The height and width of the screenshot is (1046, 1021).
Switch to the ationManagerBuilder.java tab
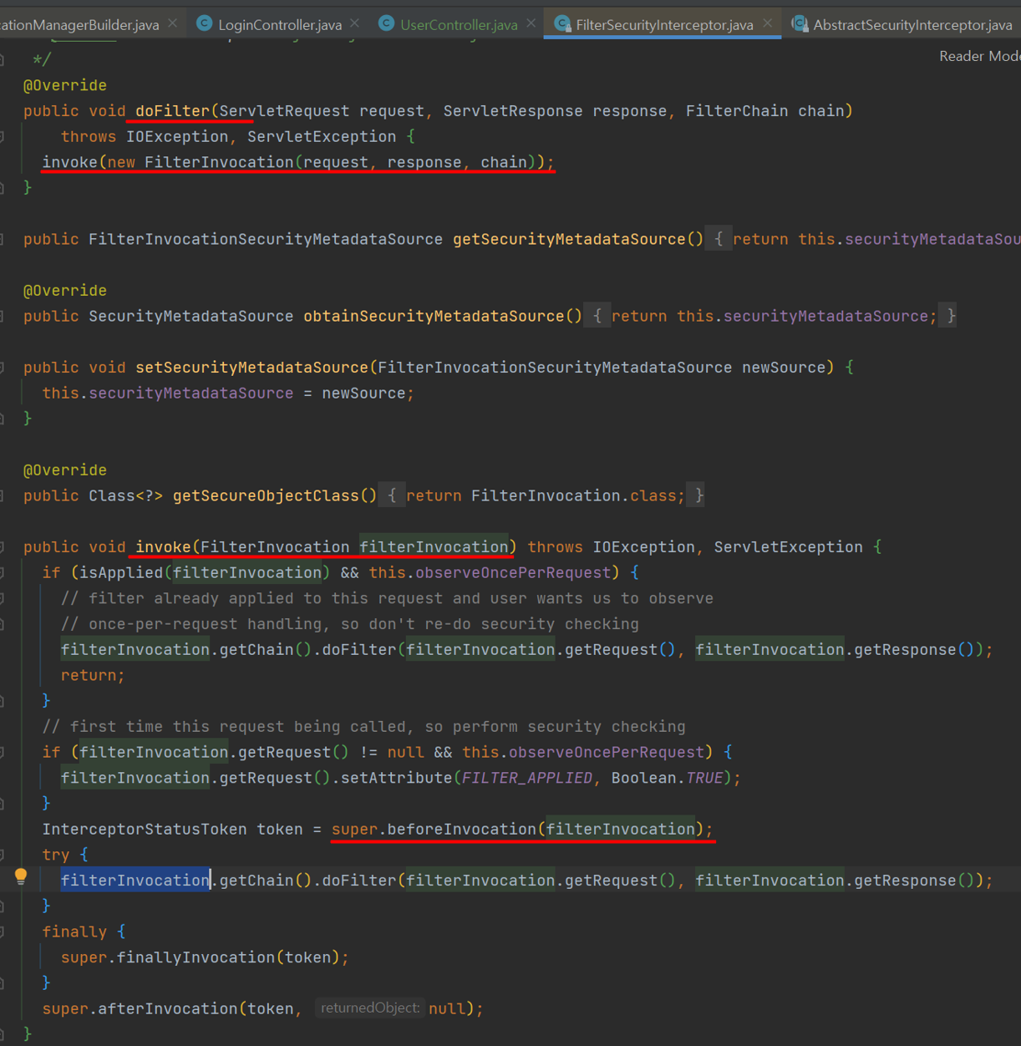[x=79, y=25]
